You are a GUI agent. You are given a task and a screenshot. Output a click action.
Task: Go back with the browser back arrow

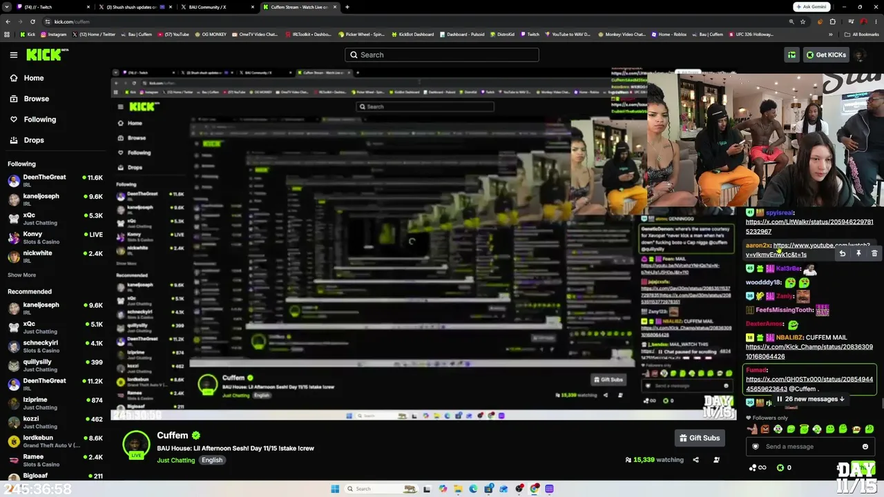(8, 21)
